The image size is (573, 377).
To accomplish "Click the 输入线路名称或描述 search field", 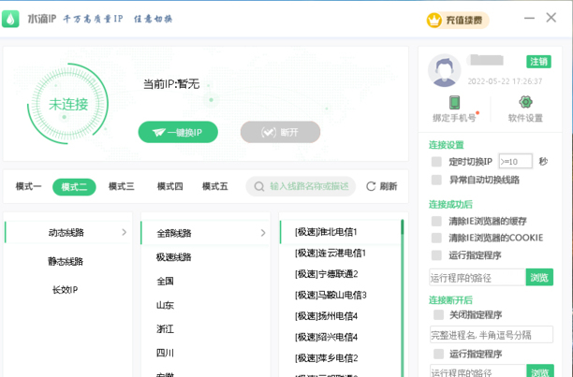I will coord(301,186).
